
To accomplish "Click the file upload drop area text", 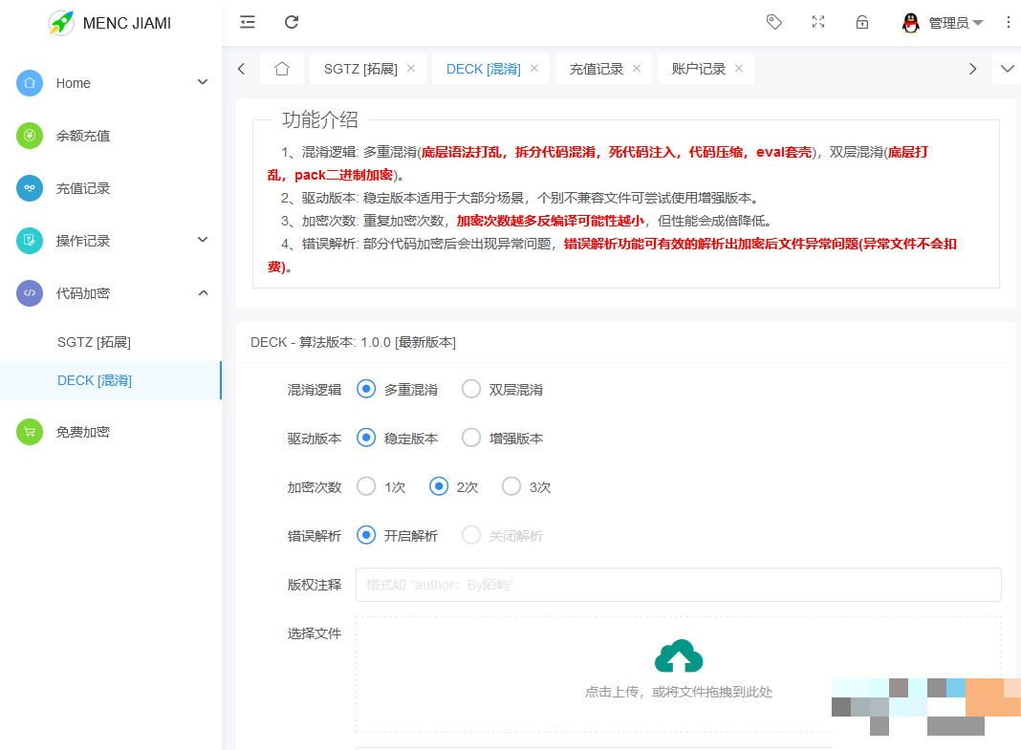I will point(679,692).
